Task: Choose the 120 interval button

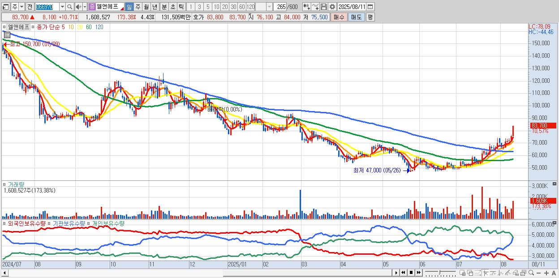Action: (x=250, y=7)
